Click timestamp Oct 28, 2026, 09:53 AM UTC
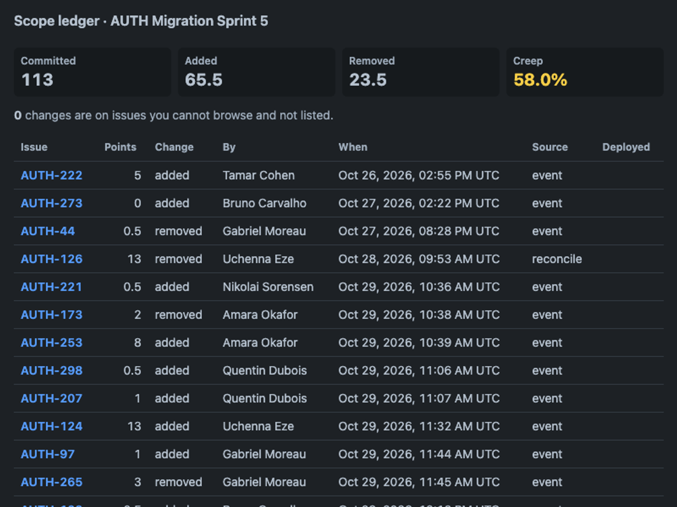 (419, 259)
